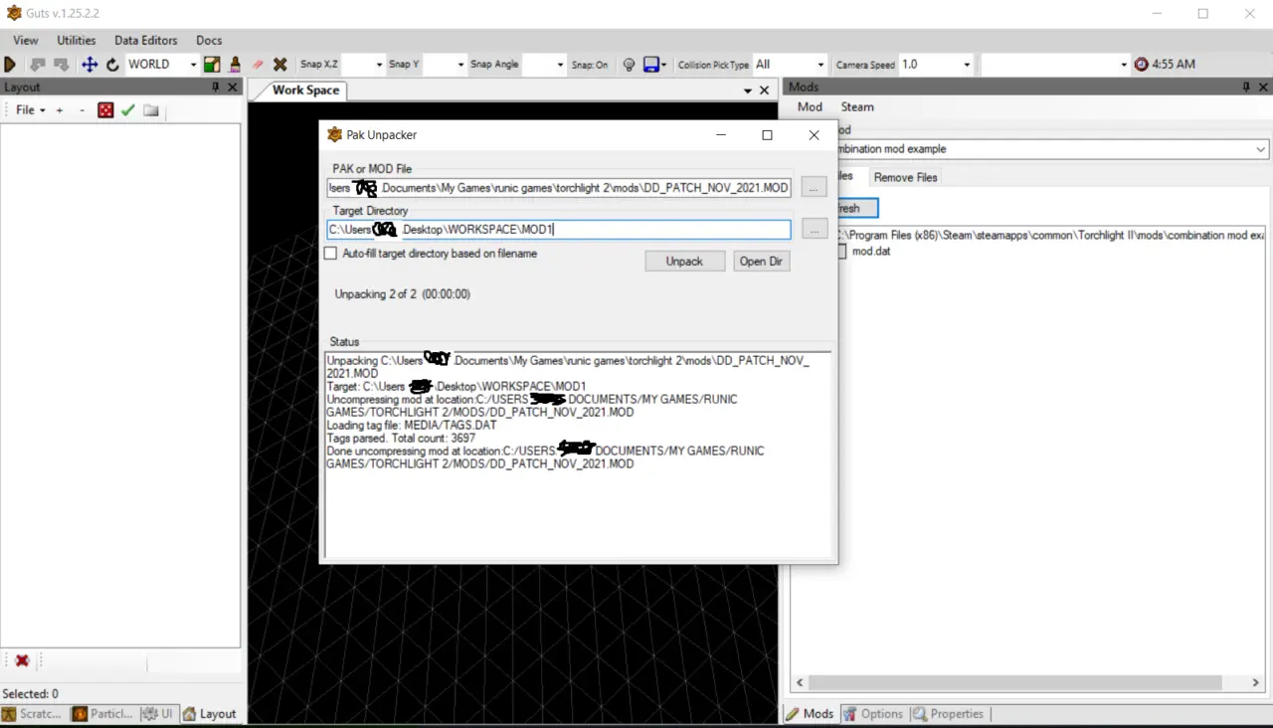Close the Work Space document tab area

coord(765,91)
